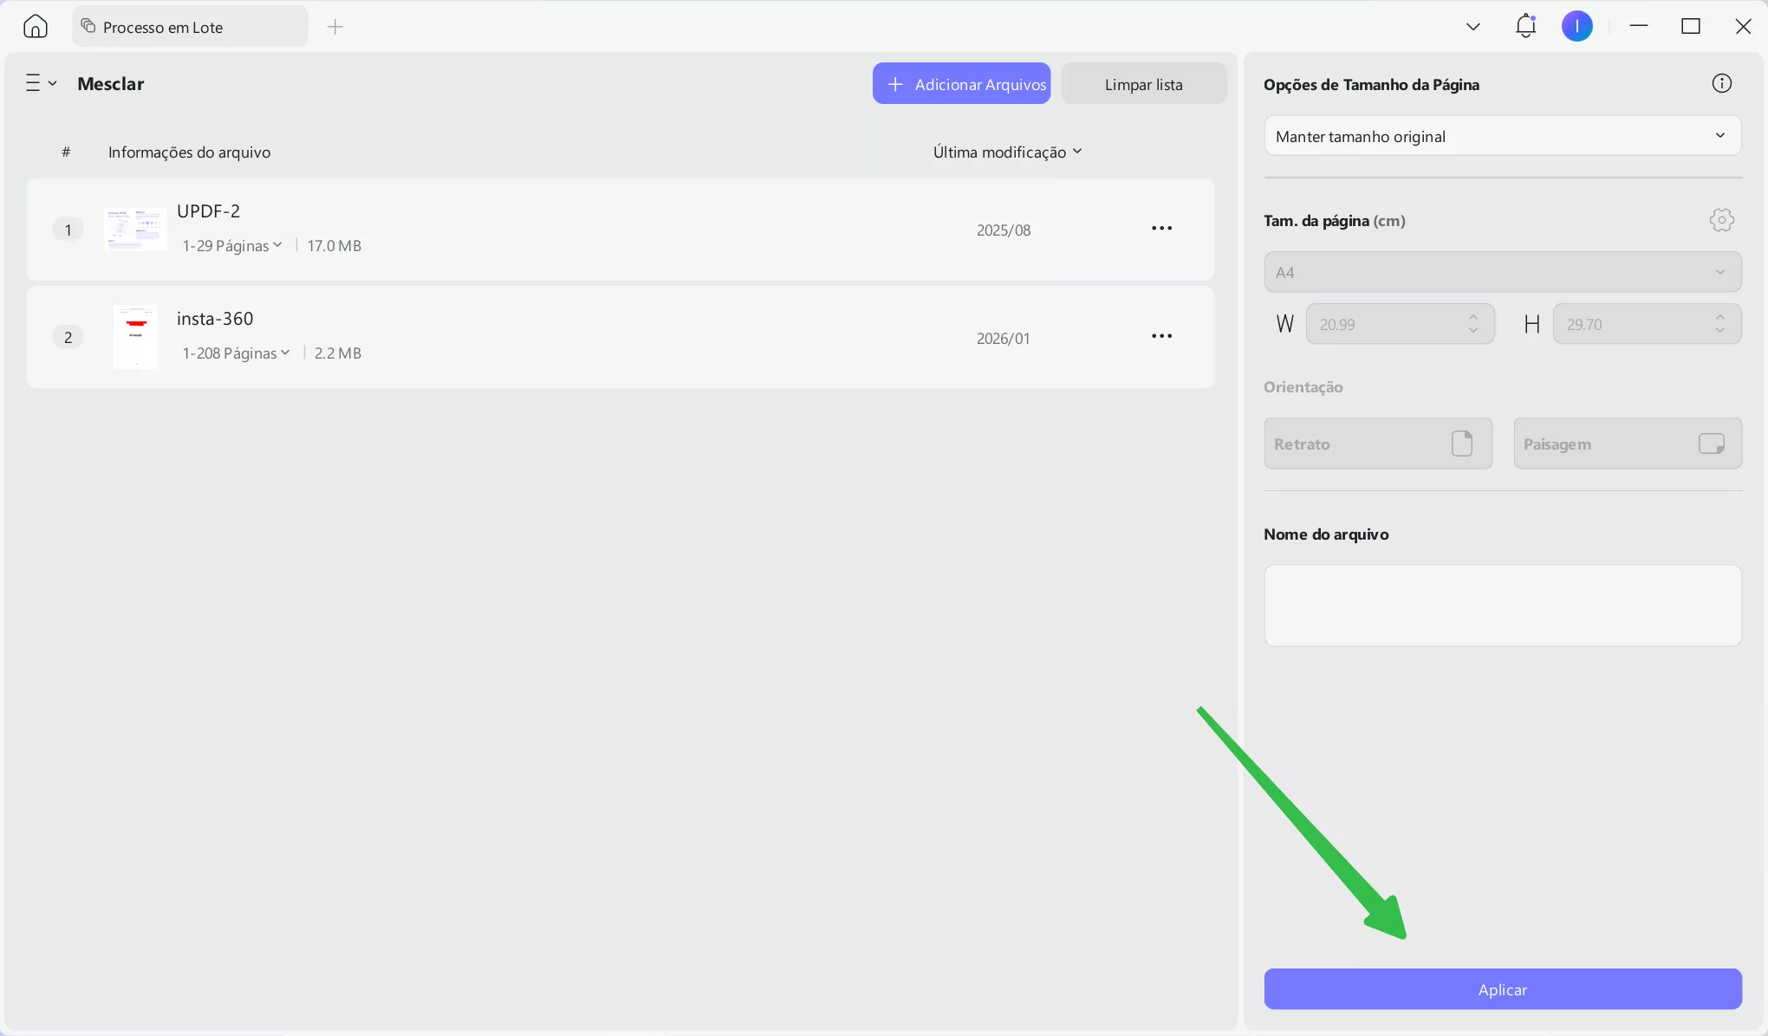Expand the 1-29 Páginas range selector
Screen dimensions: 1768x1036
(232, 246)
